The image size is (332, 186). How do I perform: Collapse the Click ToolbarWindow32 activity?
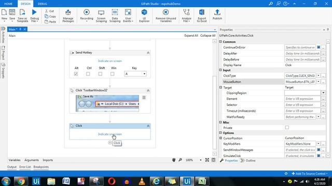pyautogui.click(x=148, y=90)
